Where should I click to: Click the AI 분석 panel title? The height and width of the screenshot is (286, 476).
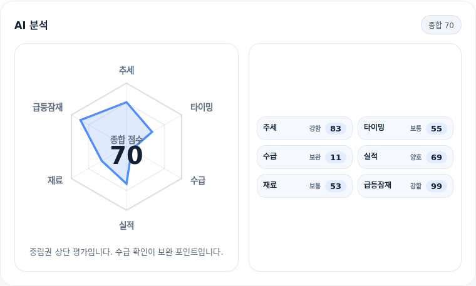[x=31, y=25]
